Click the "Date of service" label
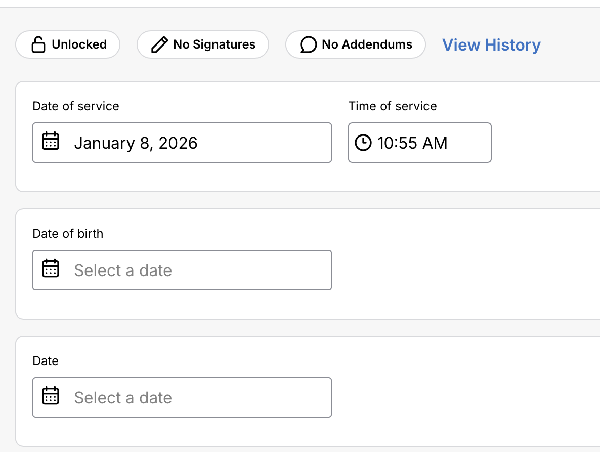The image size is (600, 452). click(x=76, y=106)
